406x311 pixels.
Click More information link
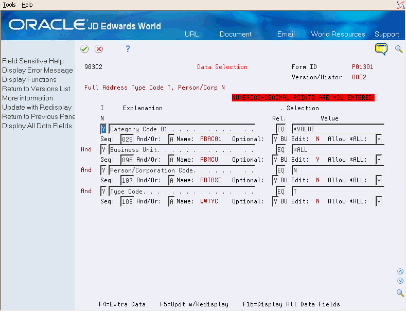(x=27, y=98)
